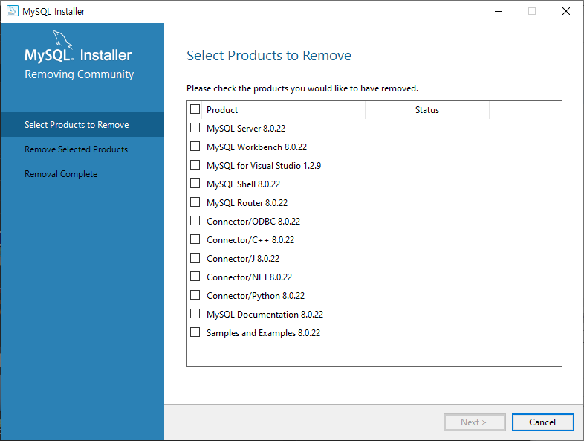The image size is (584, 441).
Task: Click the MySQL for Visual Studio 1.2.9 label
Action: [264, 166]
